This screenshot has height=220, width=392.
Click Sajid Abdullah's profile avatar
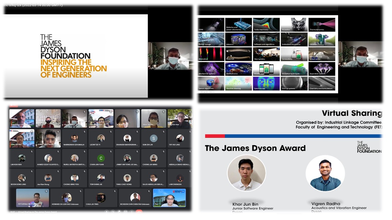click(x=153, y=178)
